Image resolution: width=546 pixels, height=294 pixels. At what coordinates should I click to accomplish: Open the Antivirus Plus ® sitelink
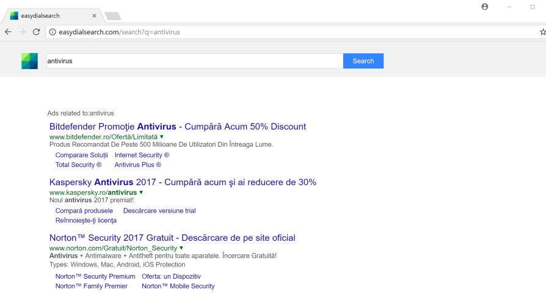click(138, 165)
